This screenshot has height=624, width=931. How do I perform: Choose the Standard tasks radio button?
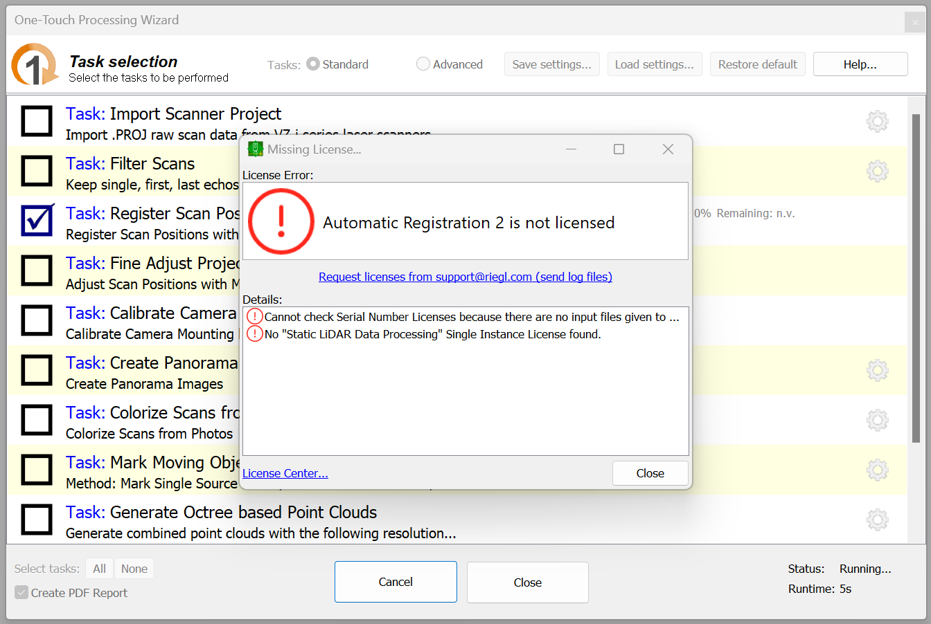[313, 64]
